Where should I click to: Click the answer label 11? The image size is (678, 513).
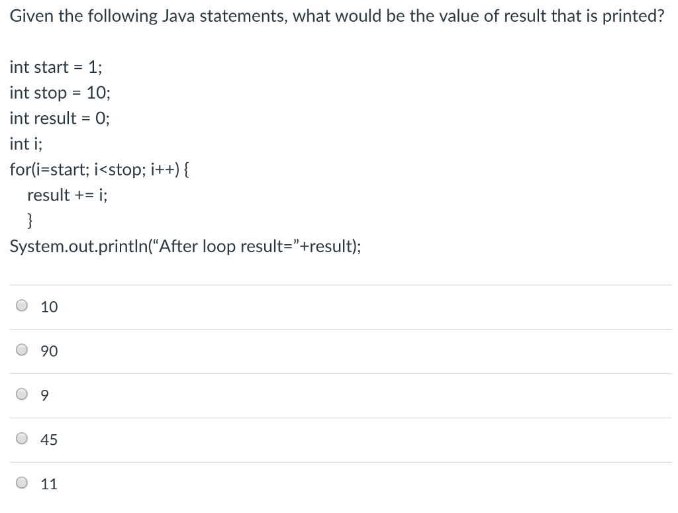tap(48, 483)
